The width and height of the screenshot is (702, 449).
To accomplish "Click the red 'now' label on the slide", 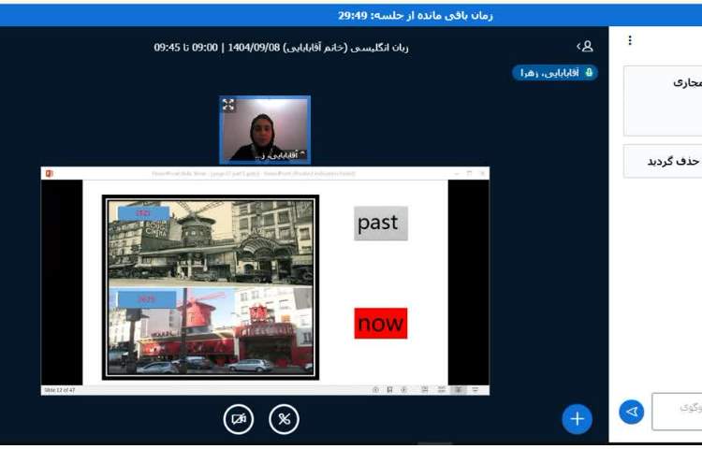I will 381,323.
